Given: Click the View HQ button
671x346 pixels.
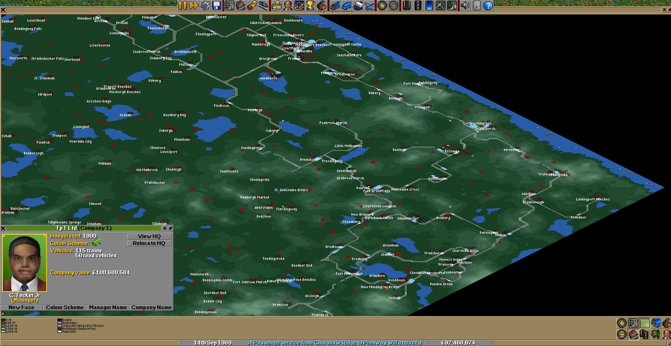Looking at the screenshot, I should [149, 237].
